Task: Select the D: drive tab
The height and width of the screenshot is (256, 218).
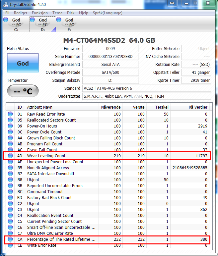Action: click(x=43, y=25)
